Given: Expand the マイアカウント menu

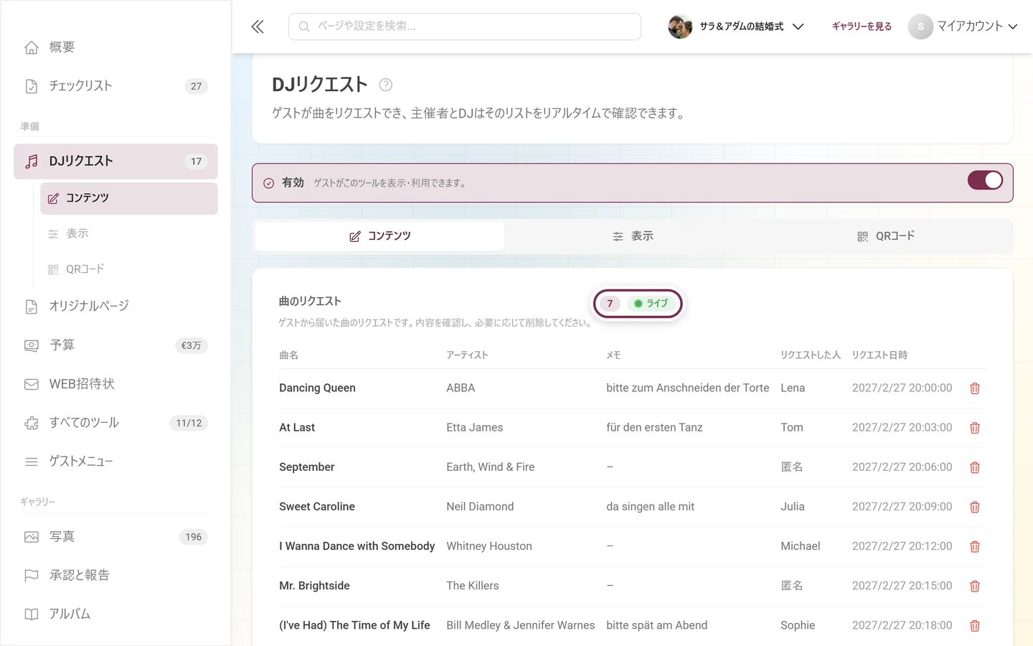Looking at the screenshot, I should click(963, 27).
